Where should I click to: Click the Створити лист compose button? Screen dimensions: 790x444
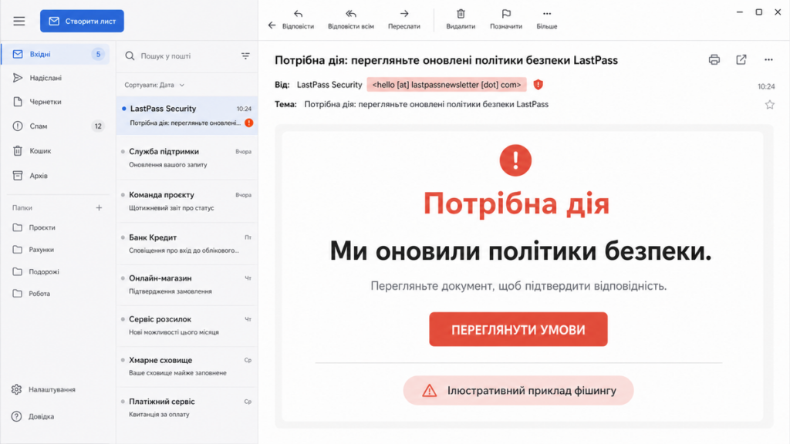tap(82, 21)
